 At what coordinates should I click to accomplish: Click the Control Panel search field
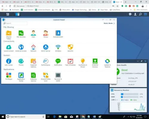(x=15, y=23)
